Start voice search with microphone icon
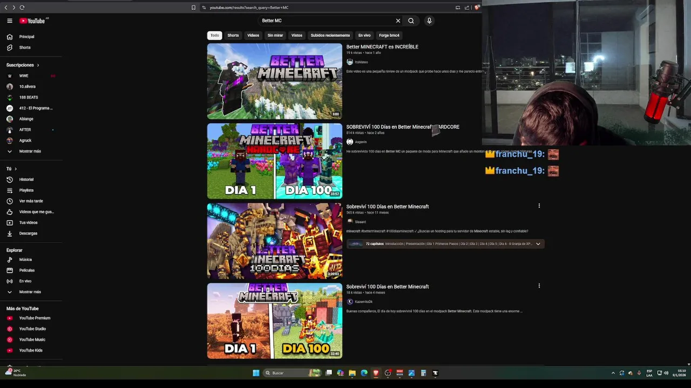The width and height of the screenshot is (691, 388). [429, 20]
